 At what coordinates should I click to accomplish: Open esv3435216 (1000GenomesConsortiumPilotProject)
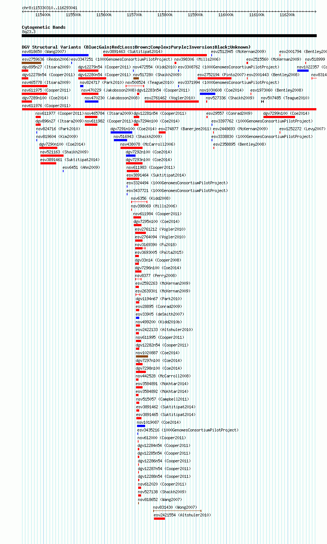(x=188, y=430)
